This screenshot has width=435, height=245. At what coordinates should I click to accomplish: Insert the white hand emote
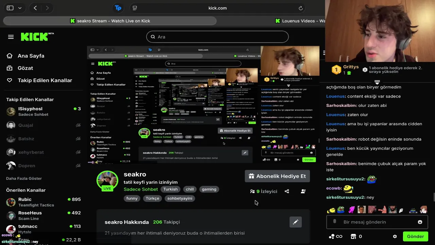401,210
